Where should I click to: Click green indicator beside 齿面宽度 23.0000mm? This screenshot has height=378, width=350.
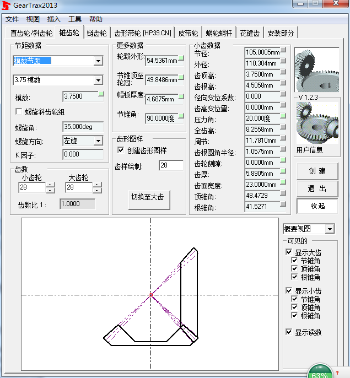283,182
